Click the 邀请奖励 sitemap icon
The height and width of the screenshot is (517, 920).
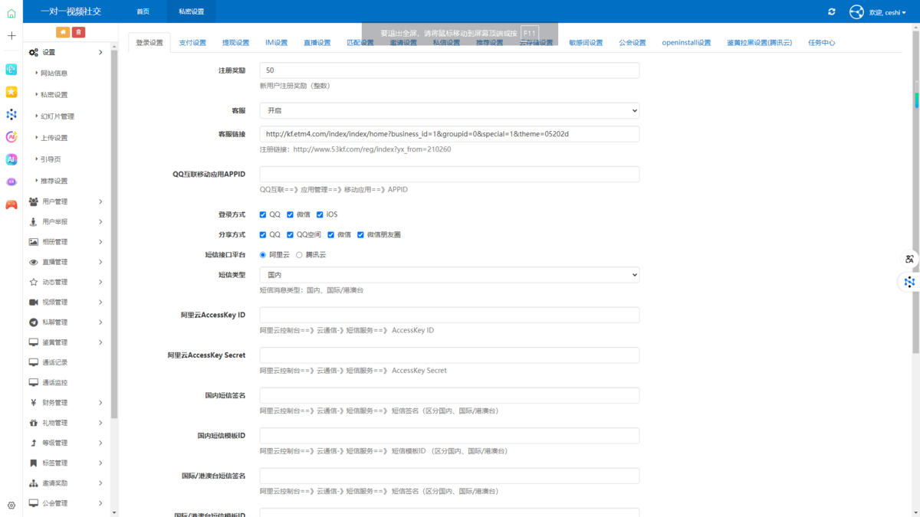pos(34,483)
